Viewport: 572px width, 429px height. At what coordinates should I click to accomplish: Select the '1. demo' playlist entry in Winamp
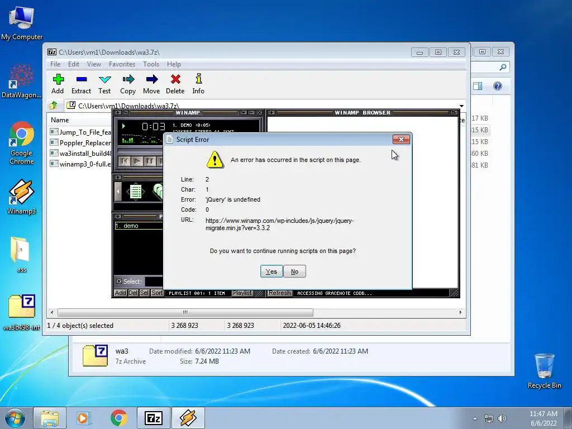pyautogui.click(x=139, y=226)
